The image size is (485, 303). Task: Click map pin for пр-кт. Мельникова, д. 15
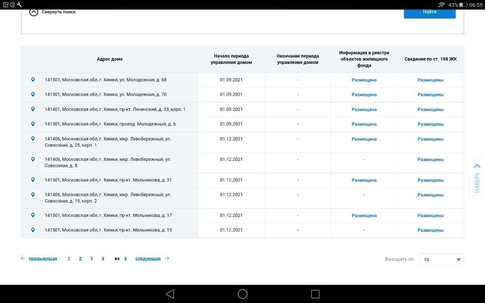(x=33, y=230)
